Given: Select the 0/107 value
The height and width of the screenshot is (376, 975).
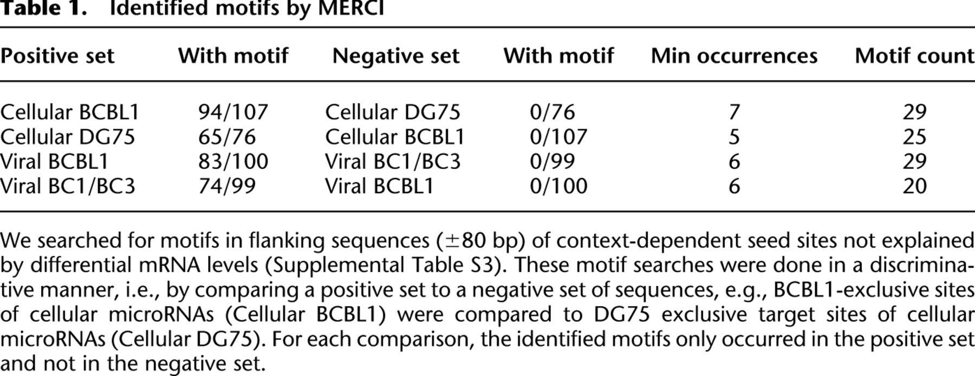Looking at the screenshot, I should (558, 137).
